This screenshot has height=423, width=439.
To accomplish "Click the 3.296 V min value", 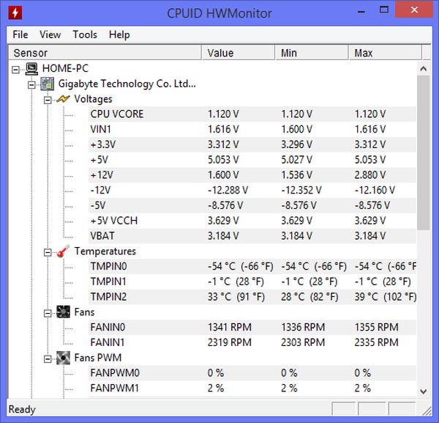I will coord(296,144).
